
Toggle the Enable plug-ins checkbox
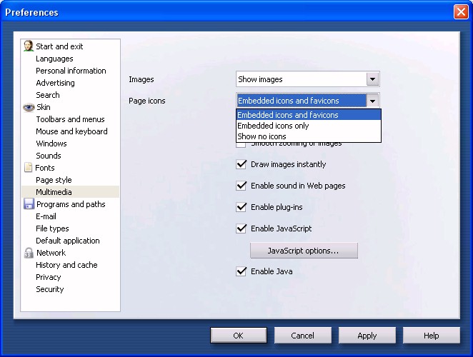pyautogui.click(x=242, y=207)
